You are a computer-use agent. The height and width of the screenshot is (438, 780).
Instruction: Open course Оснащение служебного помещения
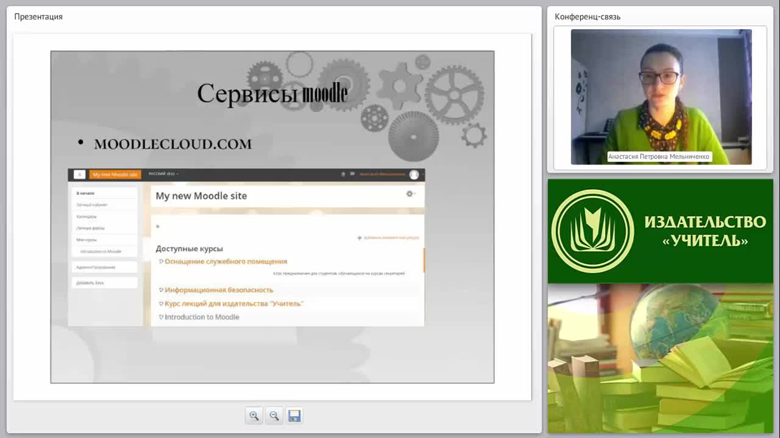pyautogui.click(x=225, y=262)
